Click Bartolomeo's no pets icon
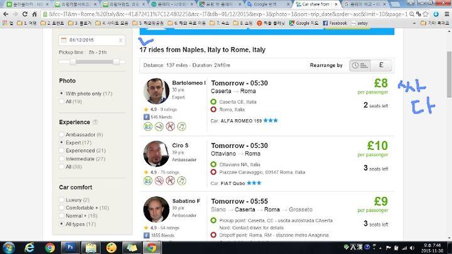Screen dimensions: 452x254 coord(170,126)
